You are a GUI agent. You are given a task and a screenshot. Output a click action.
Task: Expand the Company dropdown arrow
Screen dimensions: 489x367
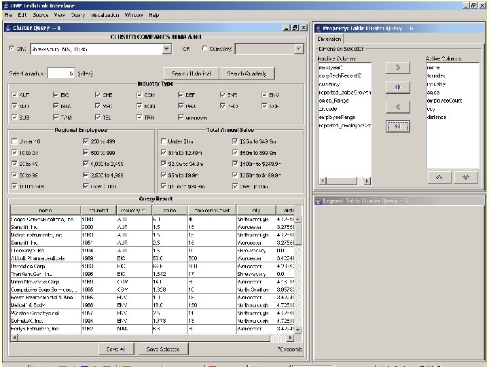298,49
